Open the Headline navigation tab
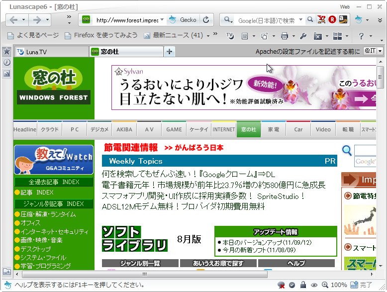Screen dimensions: 387x292 pyautogui.click(x=25, y=129)
